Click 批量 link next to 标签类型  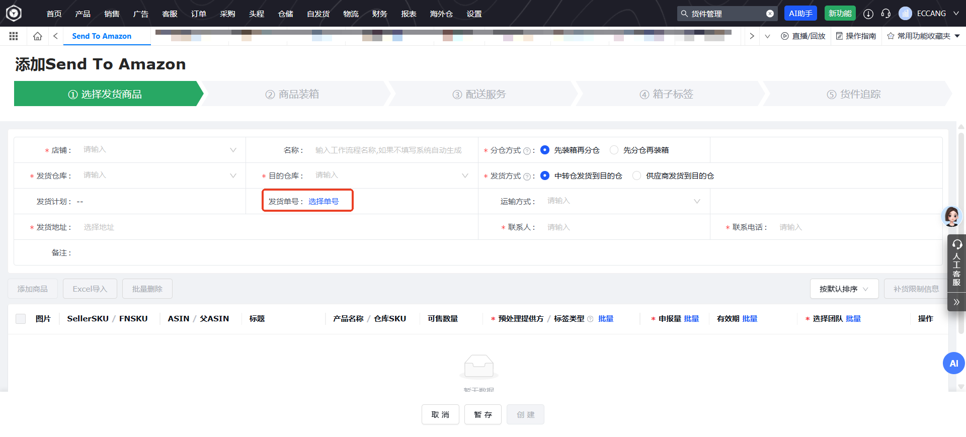coord(606,319)
